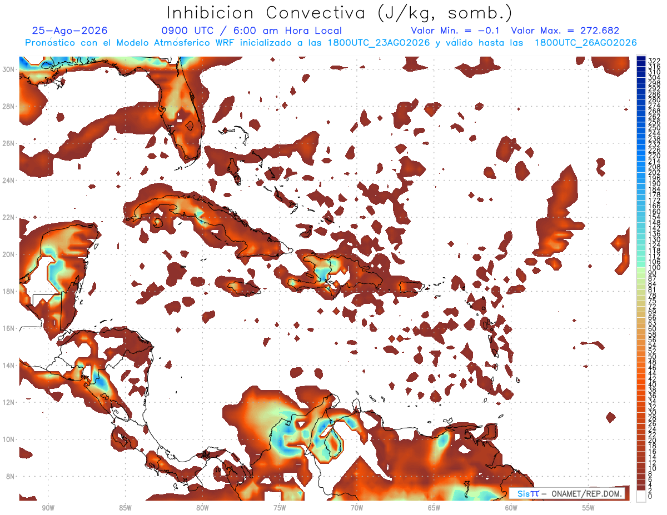Click the light green 100 colorbar swatch
This screenshot has height=515, width=667.
click(641, 269)
